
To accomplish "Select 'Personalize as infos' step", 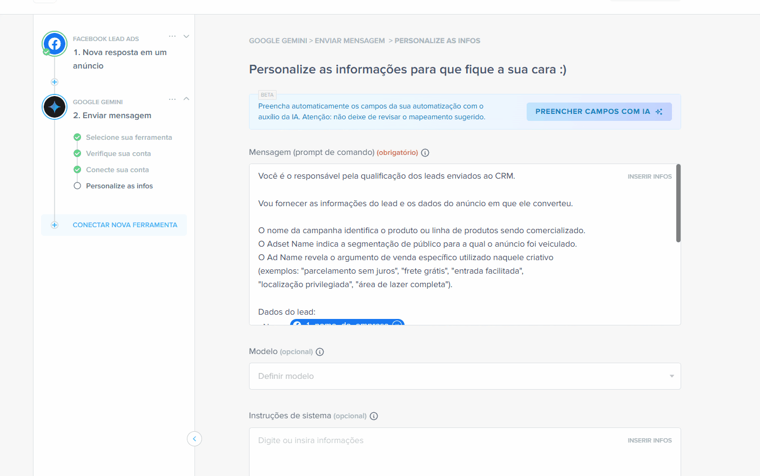I will 119,186.
